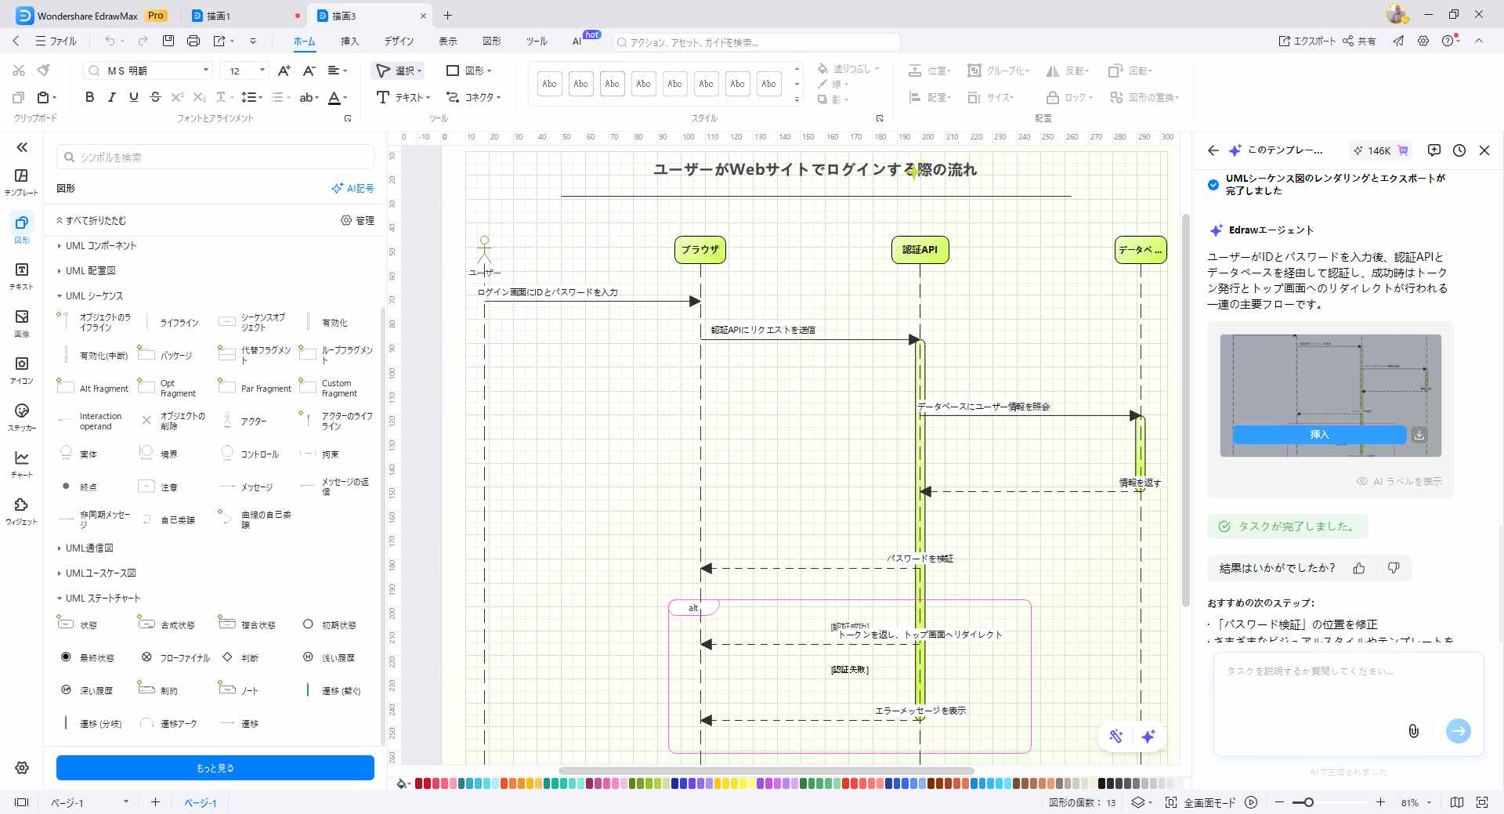Screen dimensions: 1504x814
Task: Open the チャート sidebar panel
Action: 22,464
